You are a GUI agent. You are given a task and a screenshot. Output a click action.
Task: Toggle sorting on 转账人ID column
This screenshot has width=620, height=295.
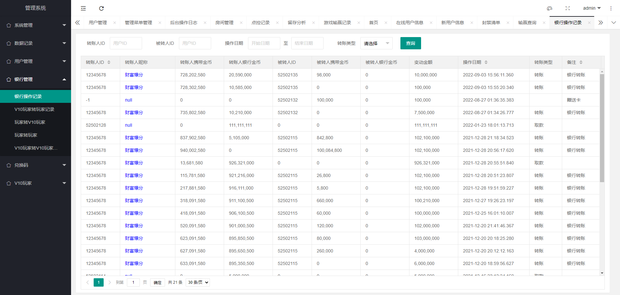pos(109,62)
